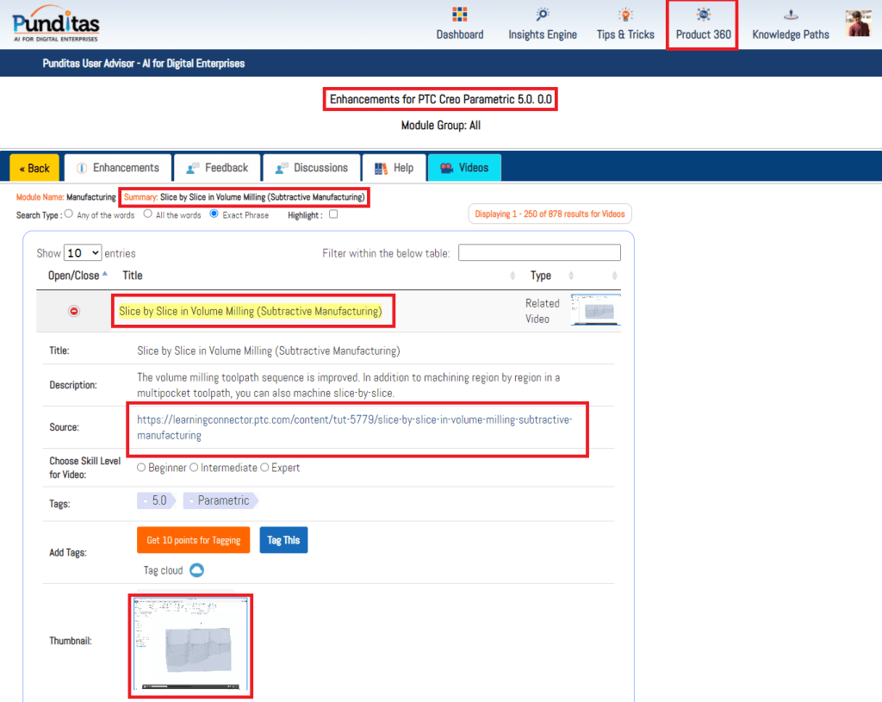This screenshot has width=882, height=702.
Task: Open the learningconnector.ptc.com source link
Action: pyautogui.click(x=354, y=427)
